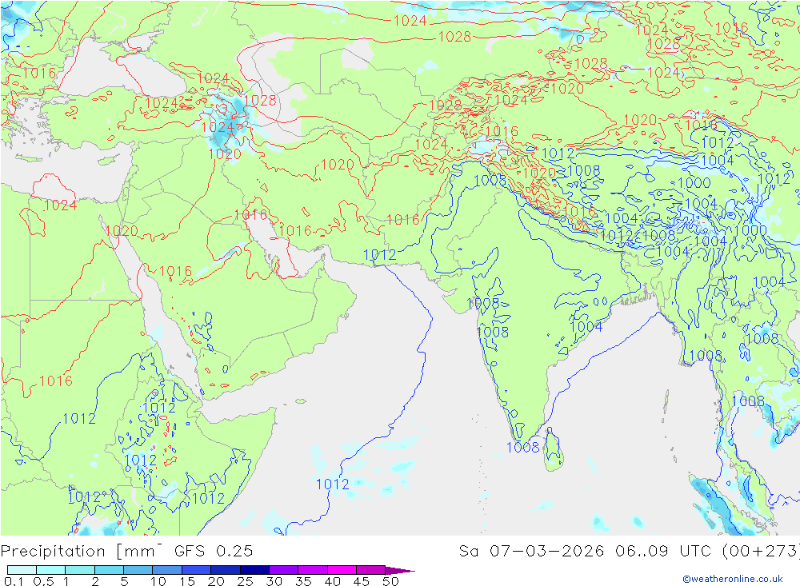Click the forecast offset '(00+273)' text
This screenshot has height=586, width=800.
(x=761, y=551)
